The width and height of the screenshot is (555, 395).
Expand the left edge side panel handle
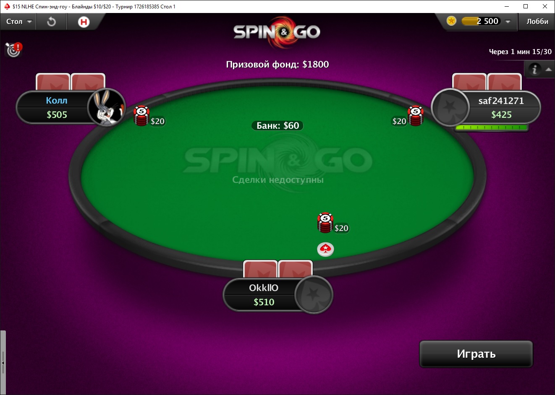3,362
